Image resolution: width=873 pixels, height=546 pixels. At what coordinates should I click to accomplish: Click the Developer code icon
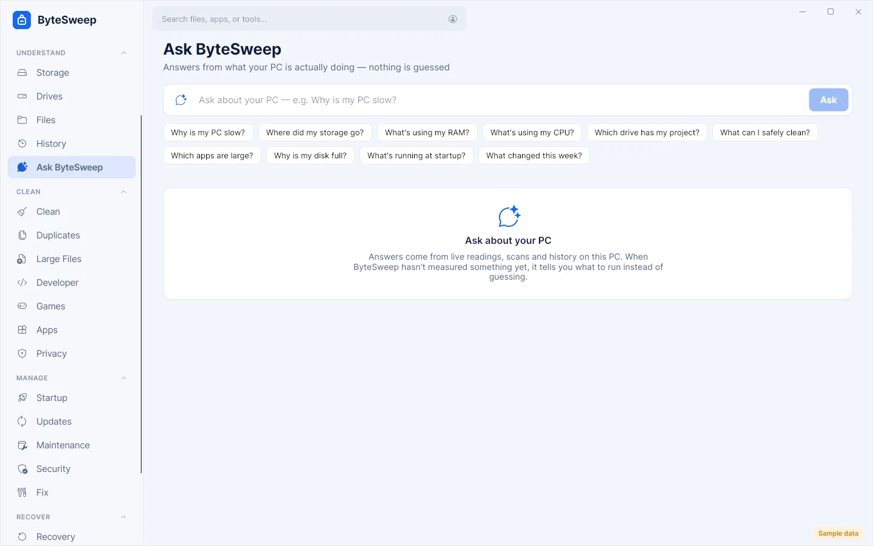coord(22,283)
